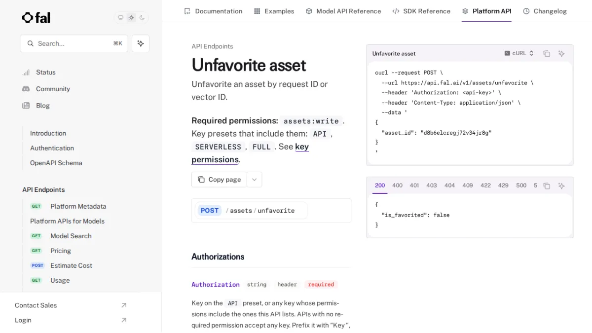Open the Blog link
Screen dimensions: 592x333
tap(36, 106)
